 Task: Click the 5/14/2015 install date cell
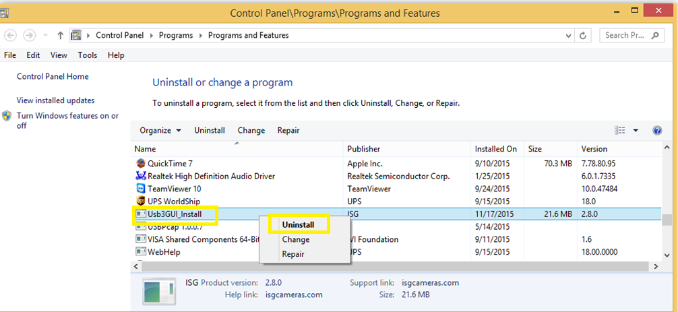[491, 226]
